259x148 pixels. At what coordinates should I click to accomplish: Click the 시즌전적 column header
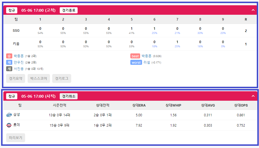point(59,105)
